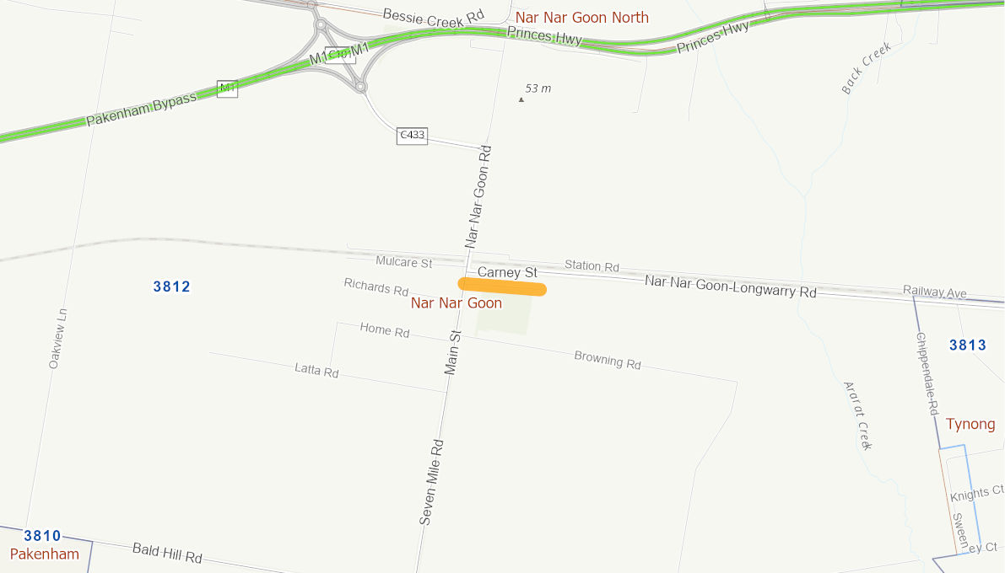Click the Pakenham locality label
This screenshot has height=573, width=1005.
(44, 554)
